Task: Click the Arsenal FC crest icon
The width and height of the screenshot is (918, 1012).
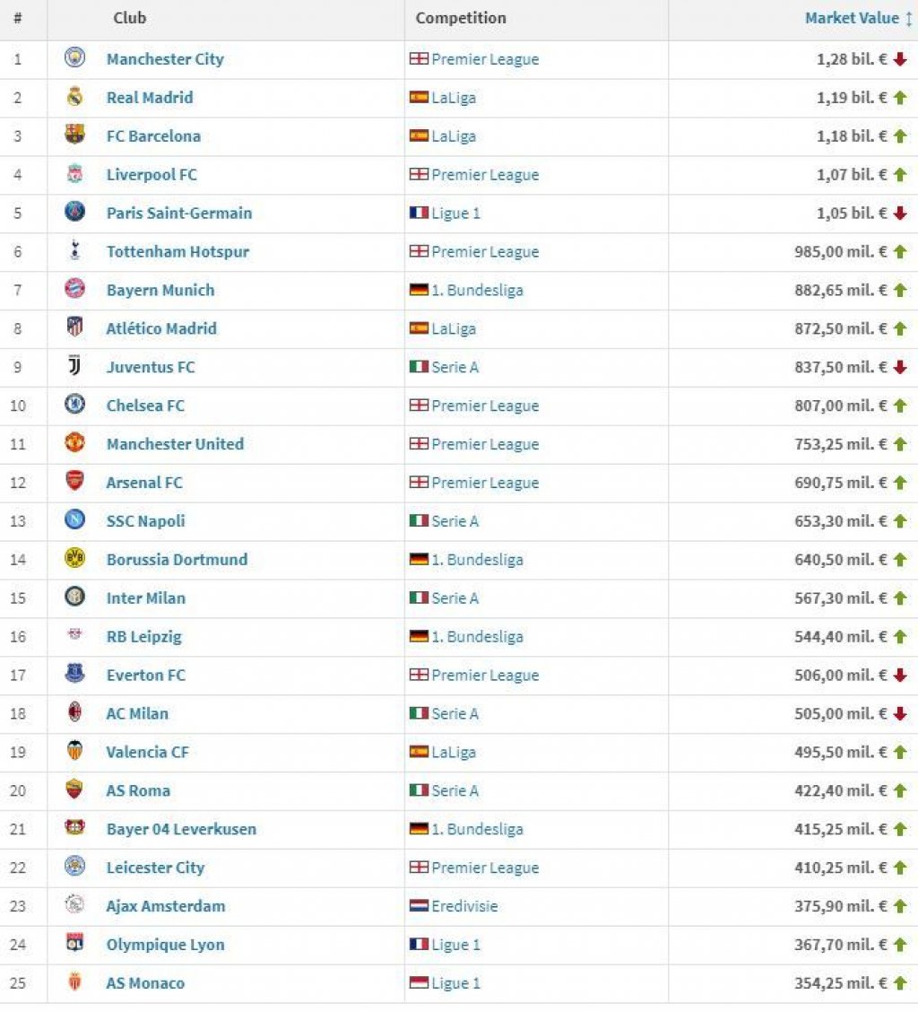Action: (x=74, y=482)
